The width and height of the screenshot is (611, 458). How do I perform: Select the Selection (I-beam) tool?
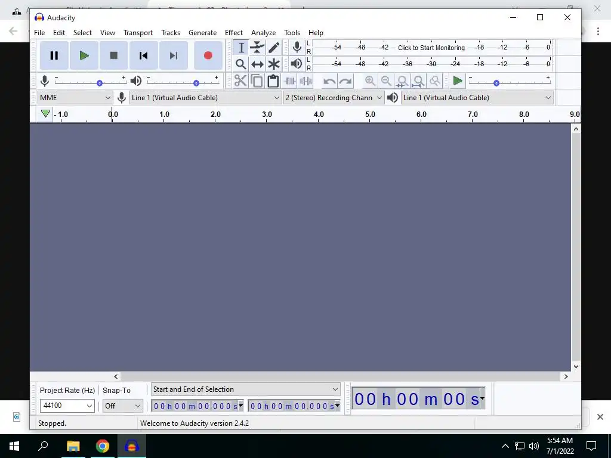[x=241, y=48]
